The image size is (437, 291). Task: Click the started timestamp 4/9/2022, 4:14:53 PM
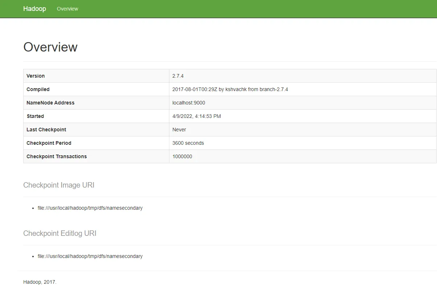pyautogui.click(x=197, y=116)
